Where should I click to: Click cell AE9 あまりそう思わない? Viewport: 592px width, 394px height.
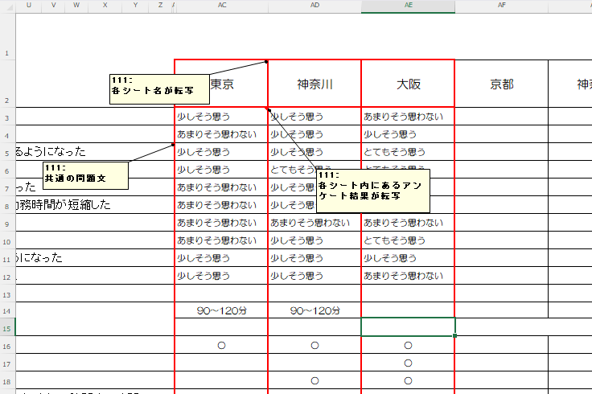tap(408, 222)
